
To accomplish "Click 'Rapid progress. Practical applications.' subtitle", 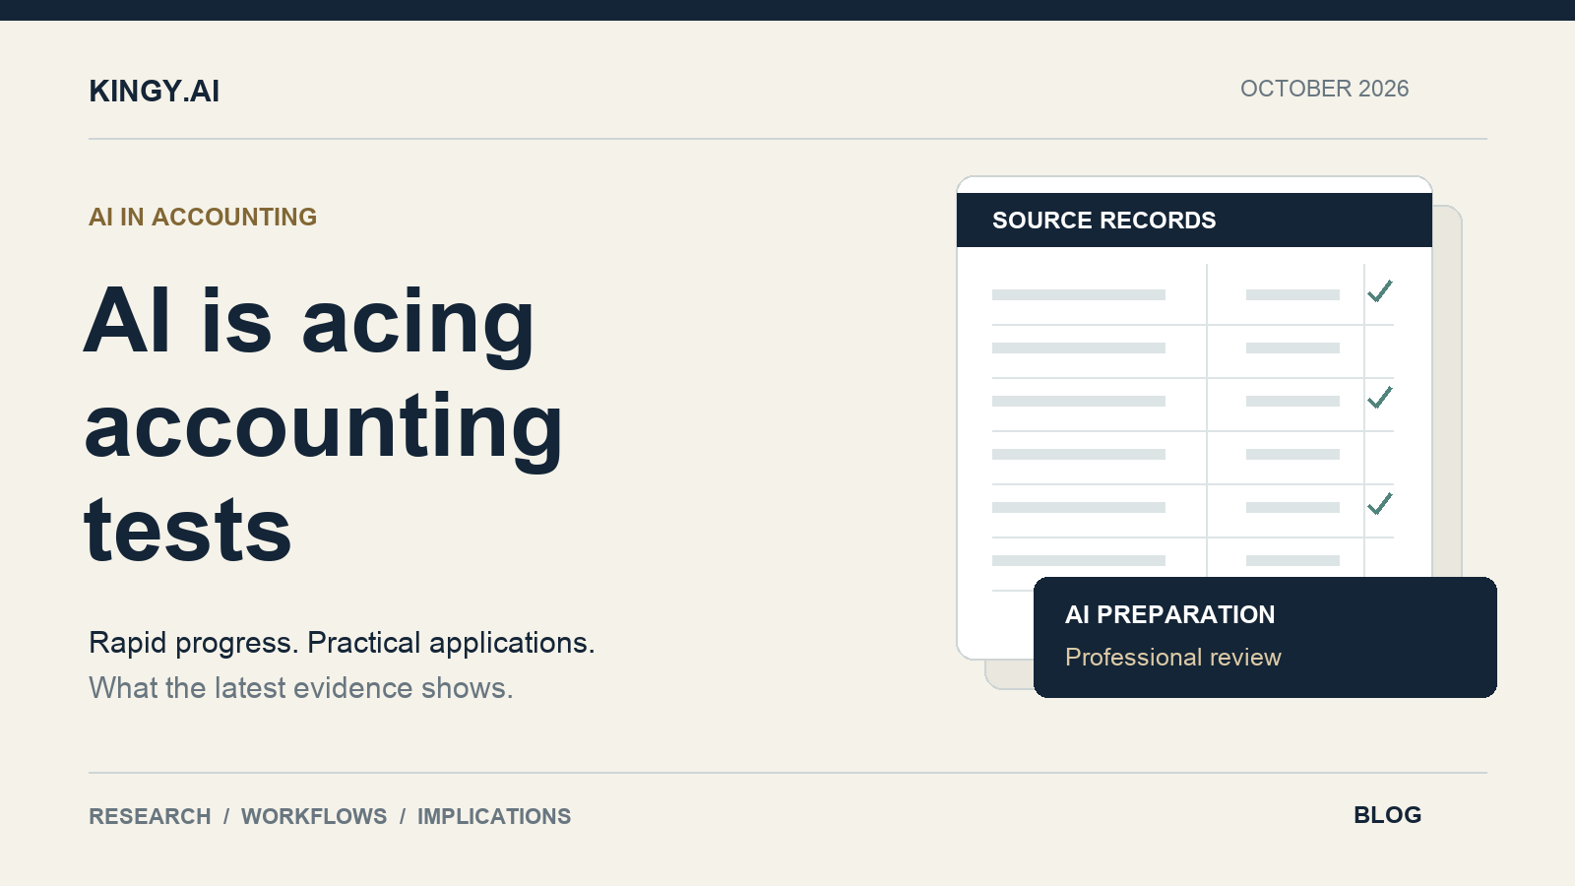I will click(x=342, y=643).
